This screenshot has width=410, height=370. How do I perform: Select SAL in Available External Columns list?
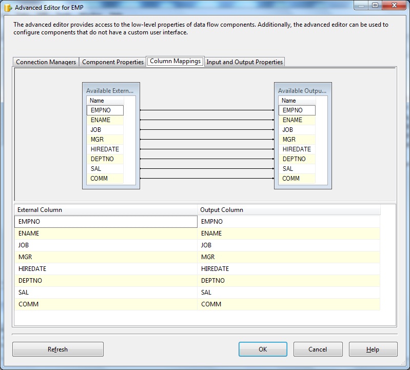point(105,169)
